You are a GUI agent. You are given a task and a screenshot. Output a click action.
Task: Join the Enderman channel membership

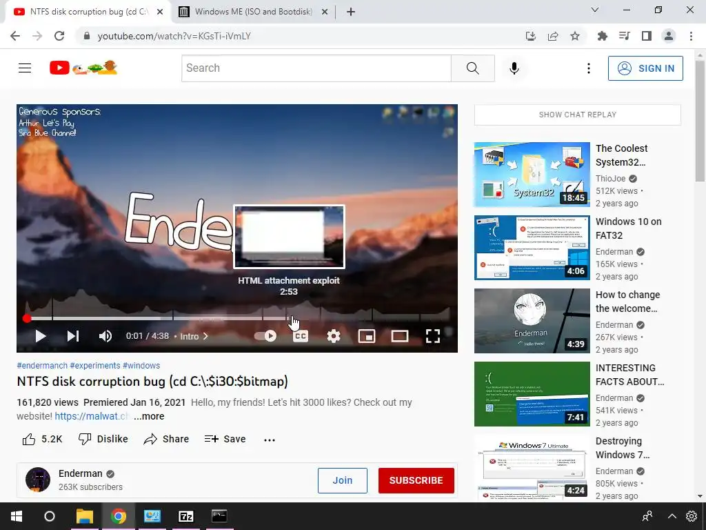click(342, 480)
